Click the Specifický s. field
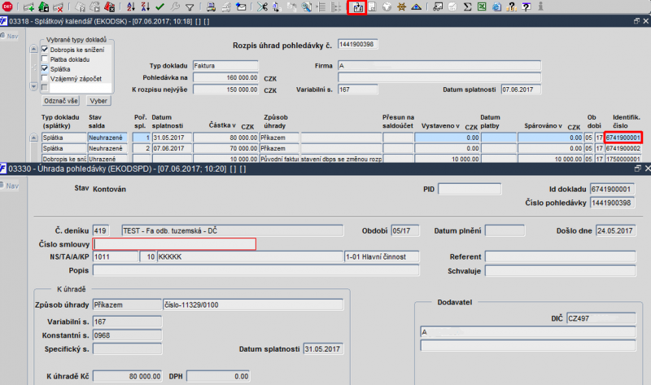Viewport: 651px width, 385px height. 127,349
